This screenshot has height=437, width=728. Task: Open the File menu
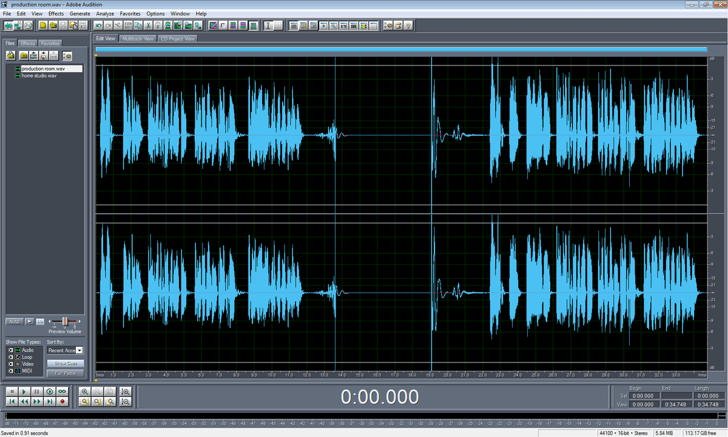point(7,13)
